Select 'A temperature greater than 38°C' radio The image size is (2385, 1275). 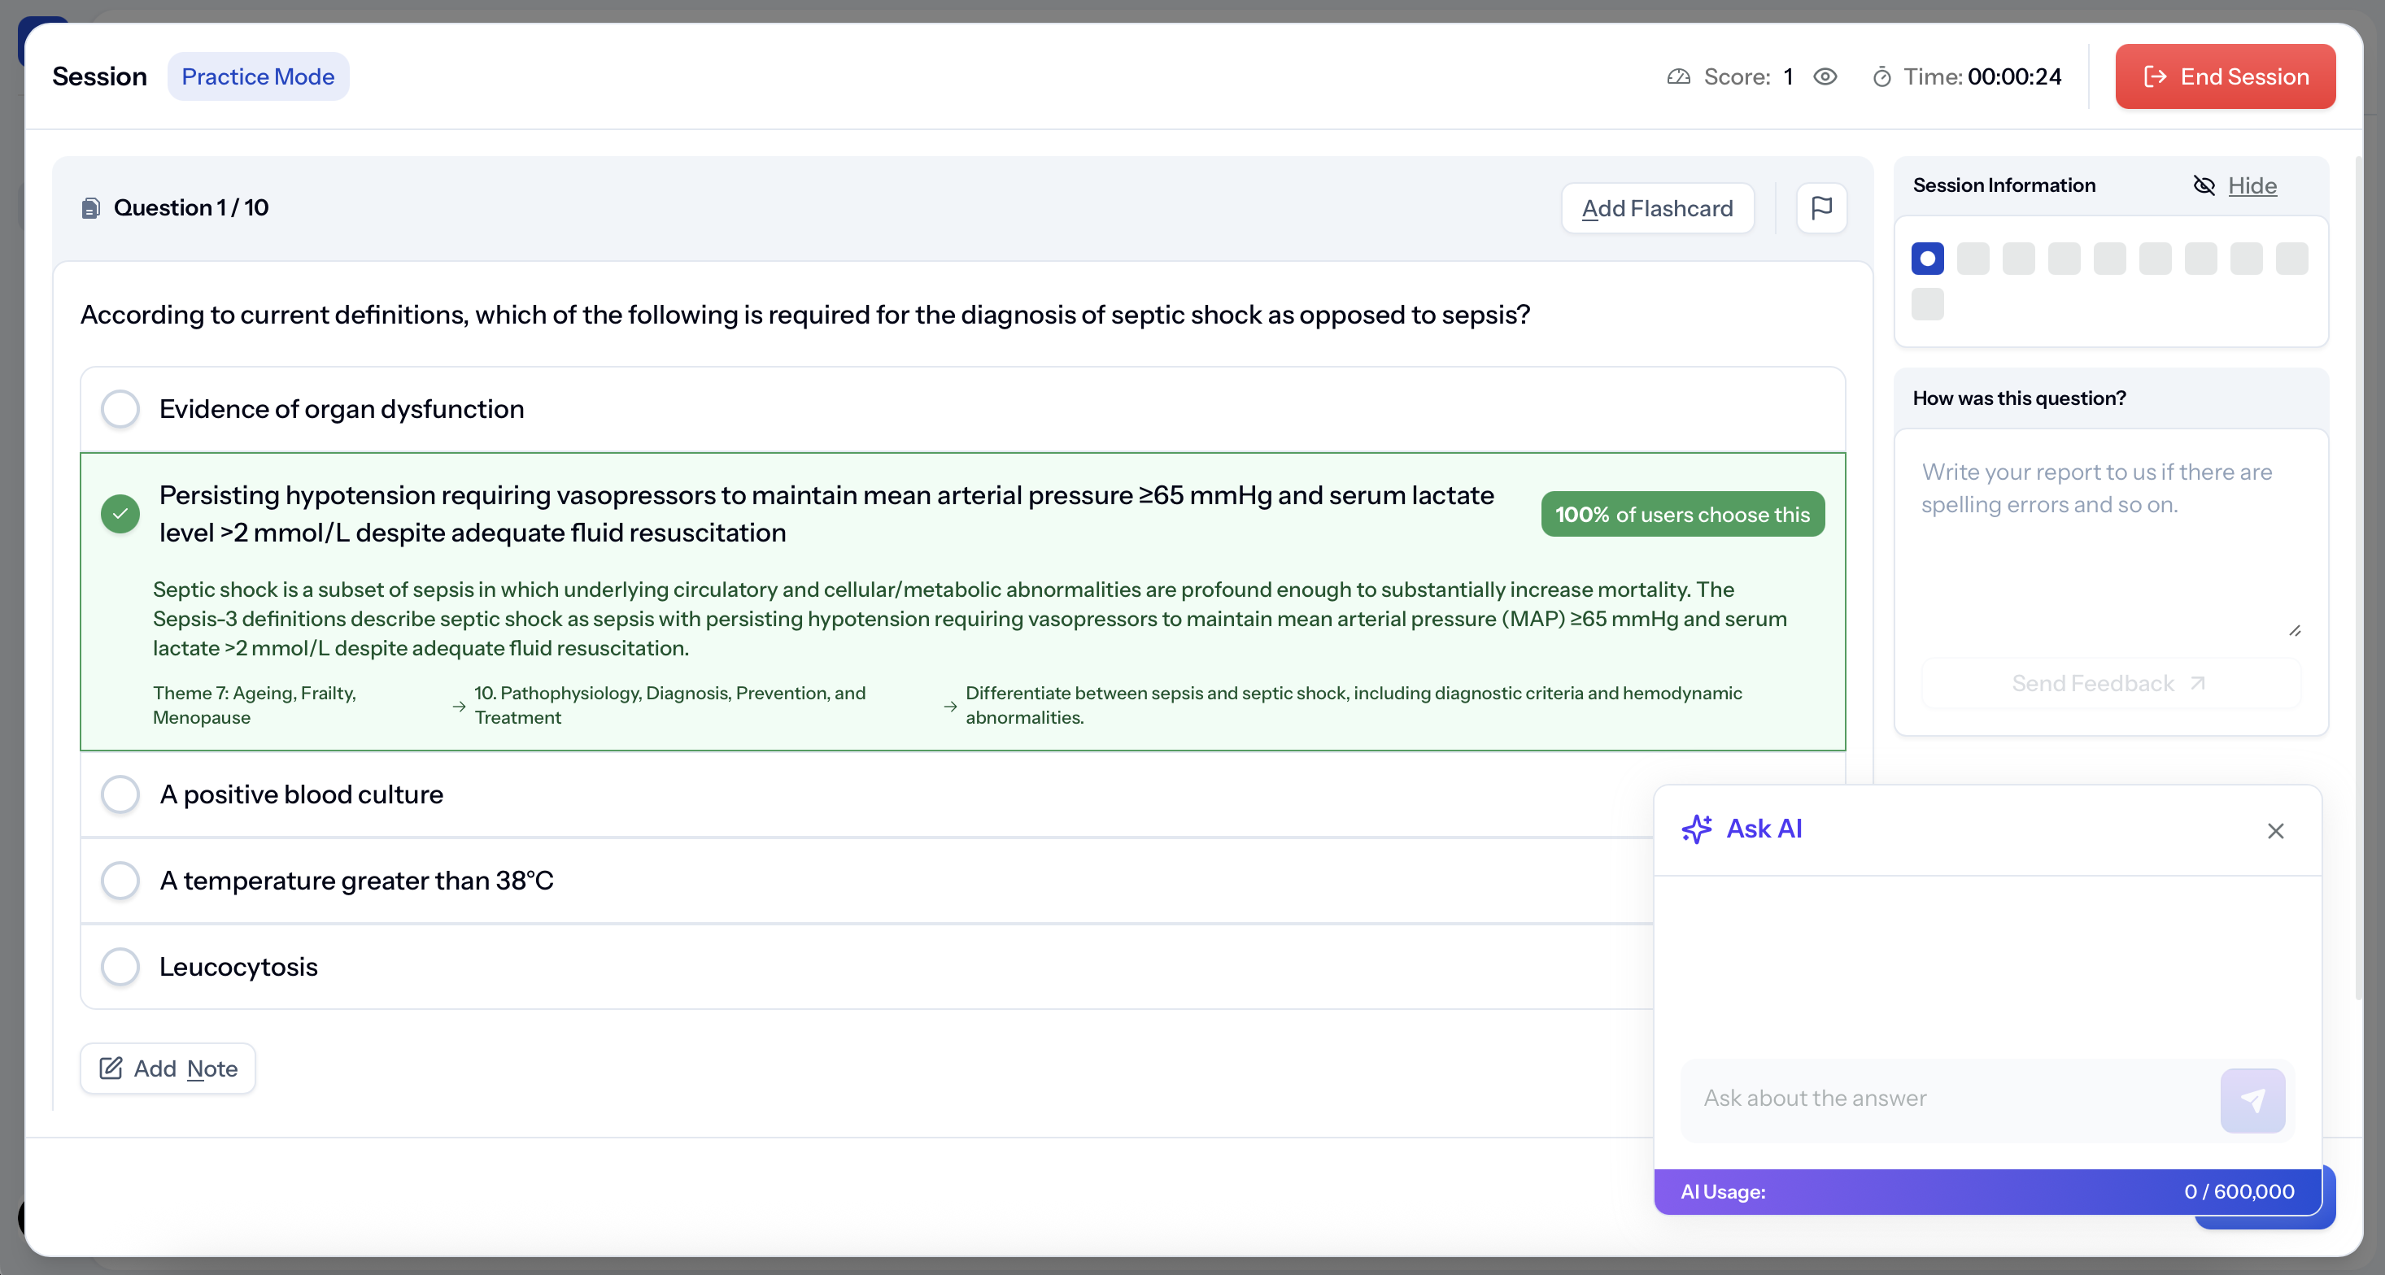[120, 880]
